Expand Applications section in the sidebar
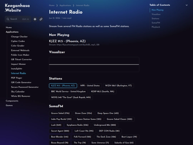 point(12,32)
